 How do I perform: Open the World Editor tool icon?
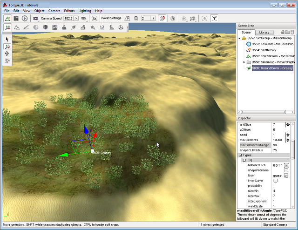point(7,18)
